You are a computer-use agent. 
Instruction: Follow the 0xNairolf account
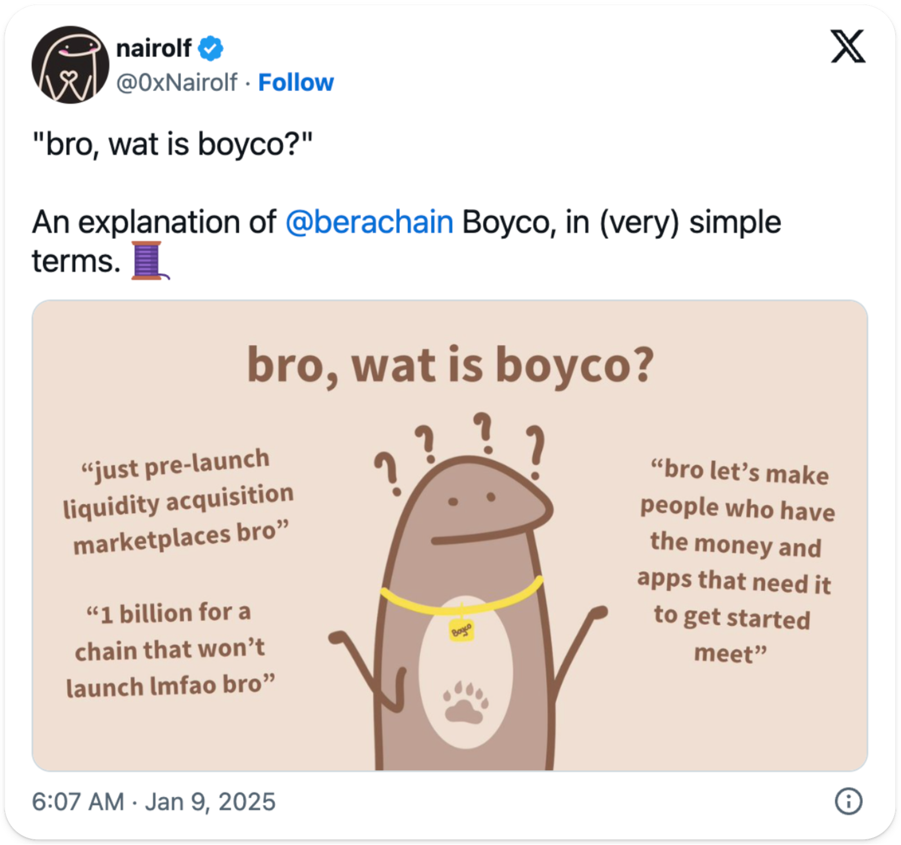coord(296,83)
